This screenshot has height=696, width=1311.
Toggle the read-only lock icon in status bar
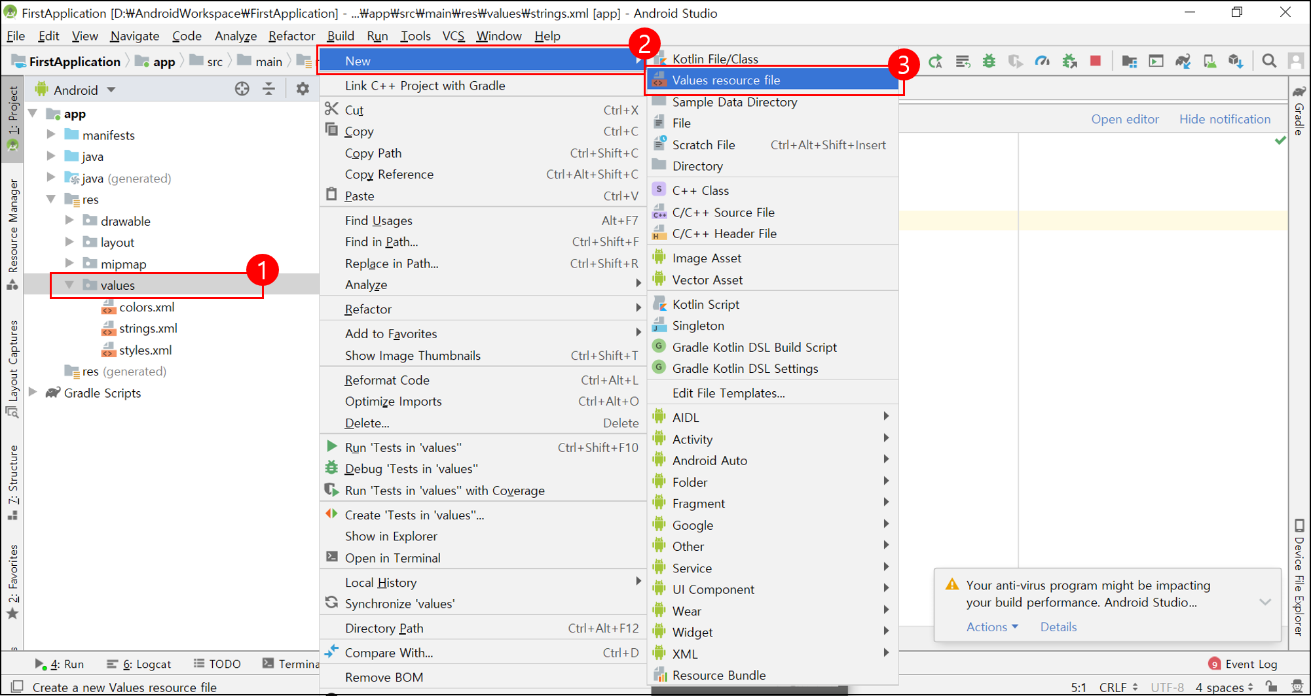tap(1272, 686)
